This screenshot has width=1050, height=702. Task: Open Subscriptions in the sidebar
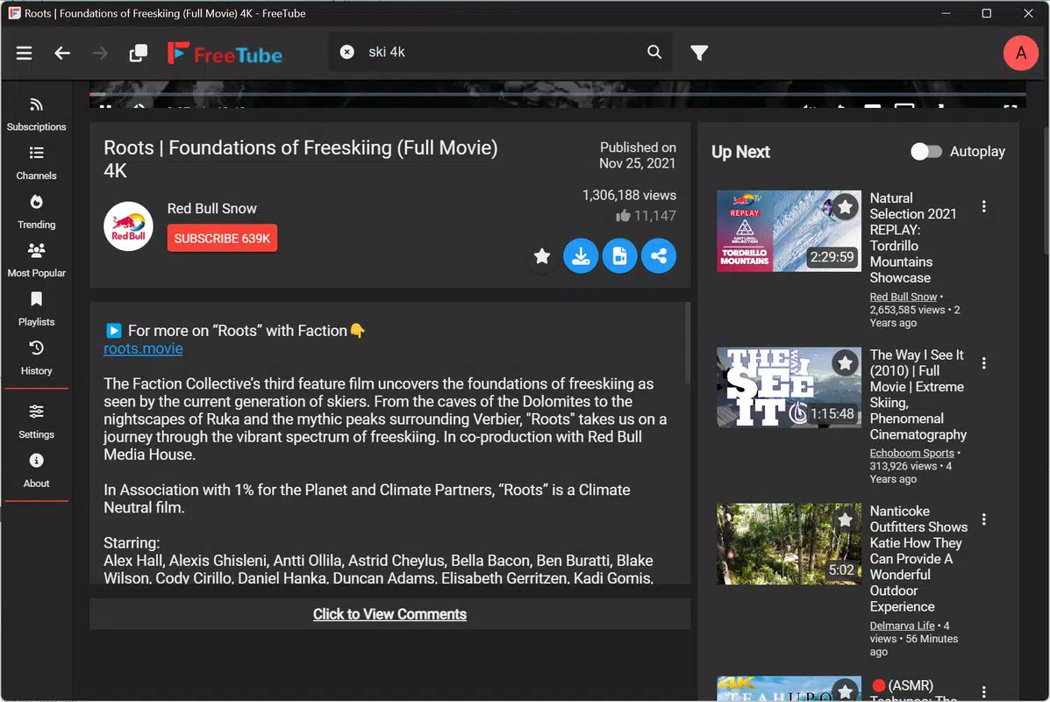coord(36,115)
